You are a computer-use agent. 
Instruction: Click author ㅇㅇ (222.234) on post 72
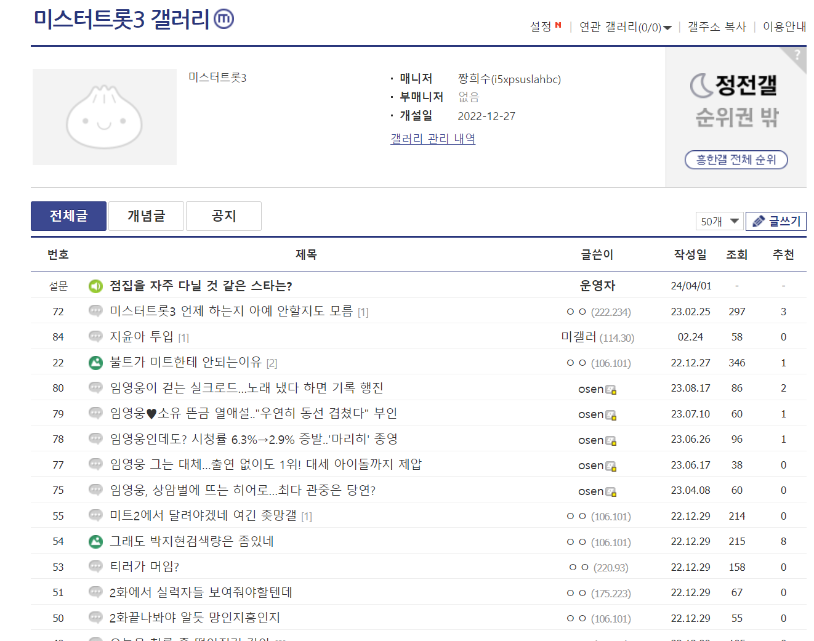pyautogui.click(x=598, y=312)
